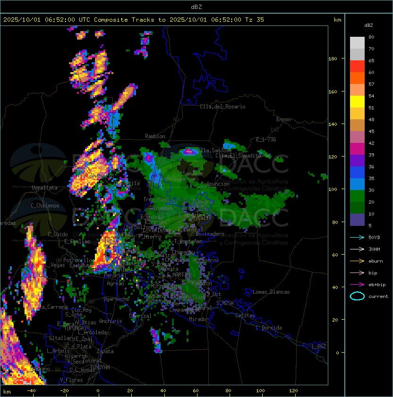
Task: Click the 'Carrizal' map label
Action: point(140,316)
